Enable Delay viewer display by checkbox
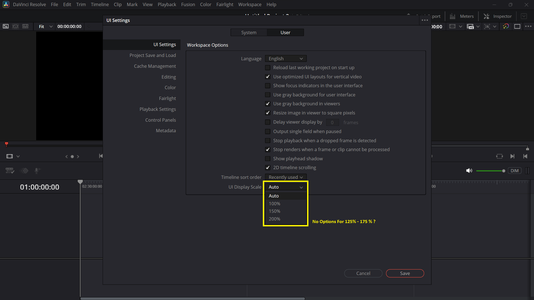Image resolution: width=534 pixels, height=300 pixels. (268, 122)
